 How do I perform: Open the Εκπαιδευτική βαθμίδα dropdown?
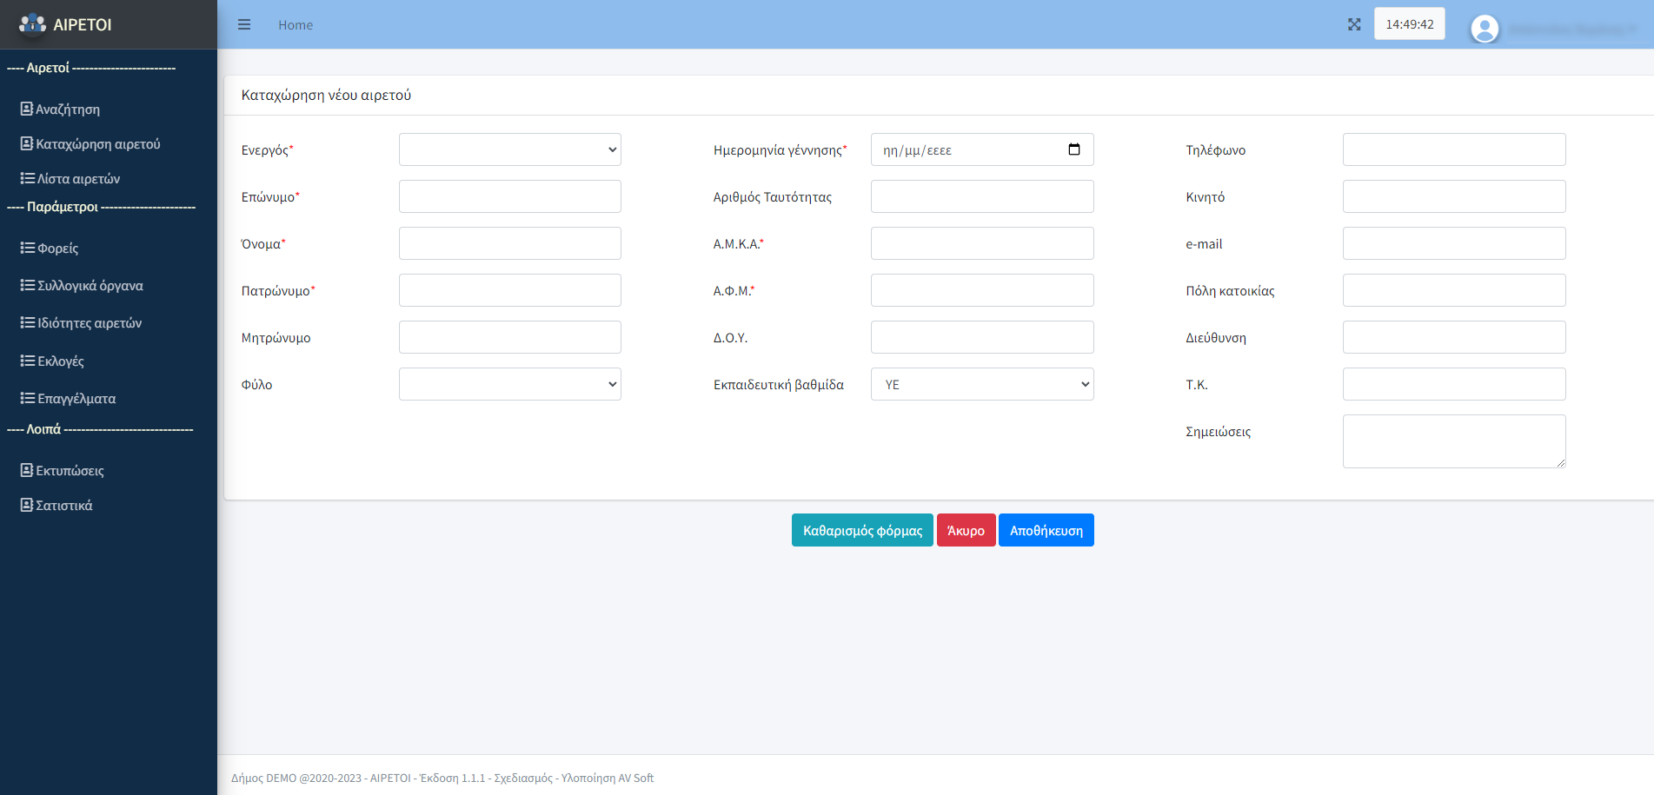982,384
